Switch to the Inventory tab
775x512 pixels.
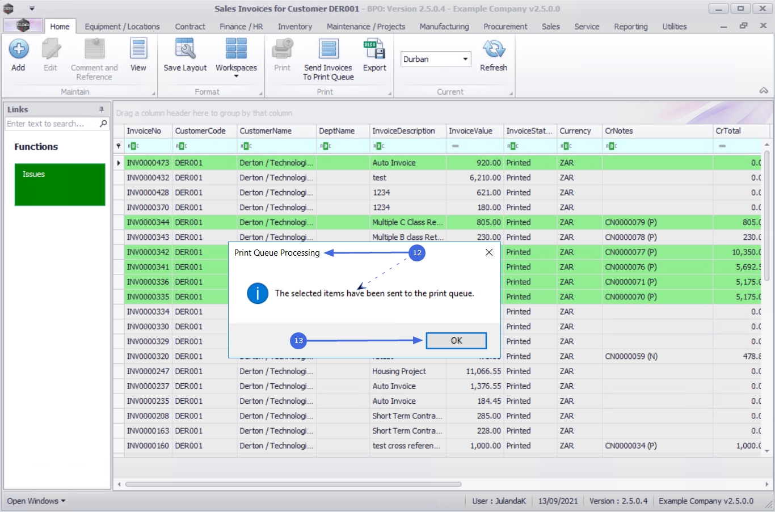coord(294,27)
